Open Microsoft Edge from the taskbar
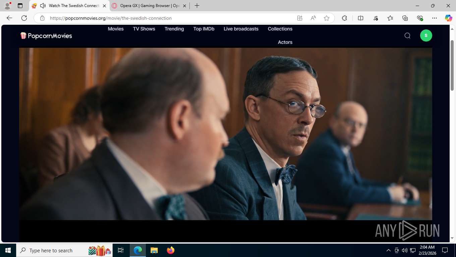The height and width of the screenshot is (257, 456). click(138, 250)
